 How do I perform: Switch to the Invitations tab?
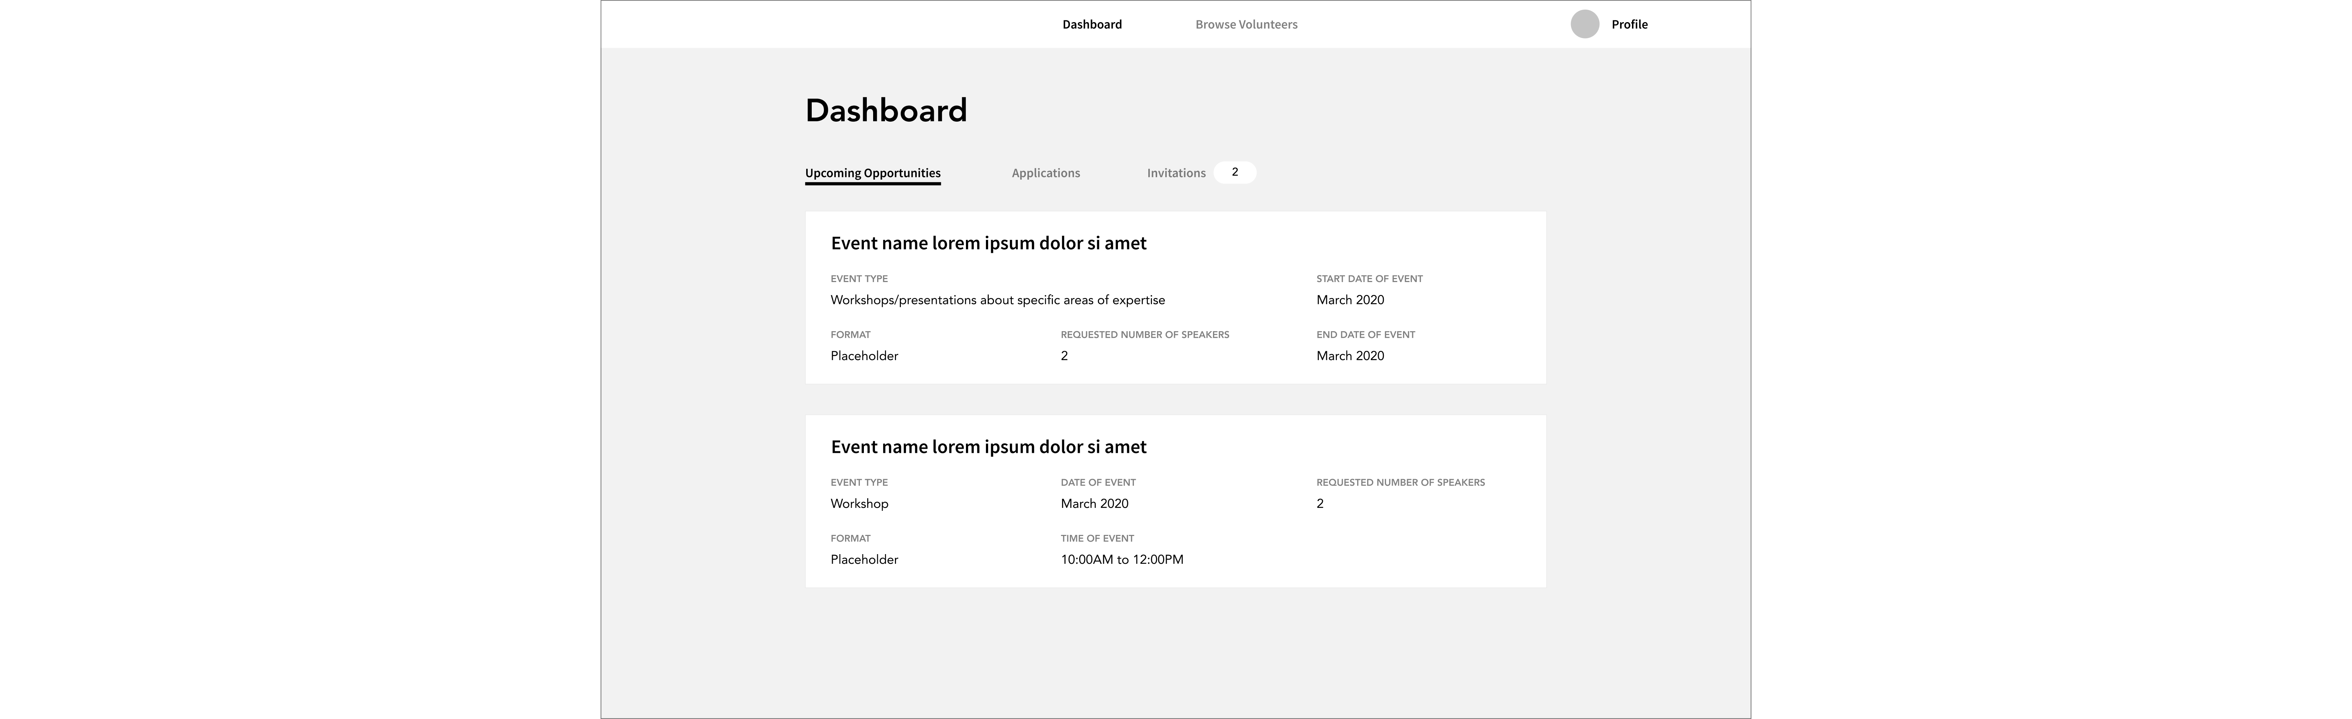click(x=1176, y=173)
